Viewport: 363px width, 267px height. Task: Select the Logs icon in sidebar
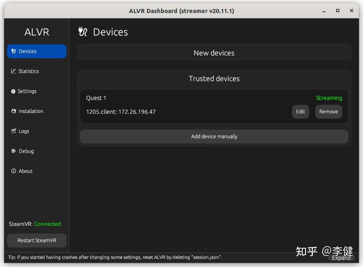13,131
